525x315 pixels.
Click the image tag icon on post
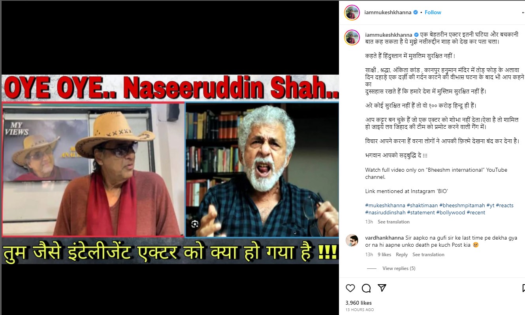point(195,224)
